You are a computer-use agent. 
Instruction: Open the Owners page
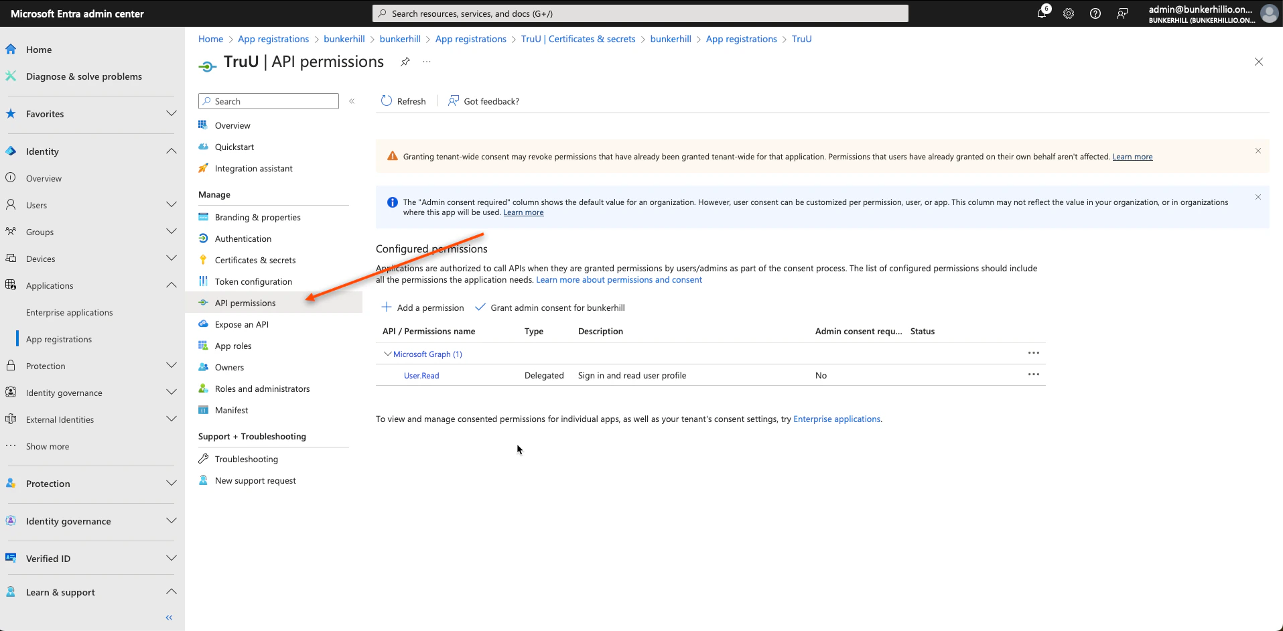(229, 368)
